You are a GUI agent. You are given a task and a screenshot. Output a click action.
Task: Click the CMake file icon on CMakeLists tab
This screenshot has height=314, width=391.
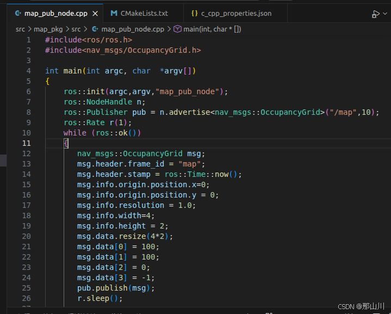pos(114,13)
